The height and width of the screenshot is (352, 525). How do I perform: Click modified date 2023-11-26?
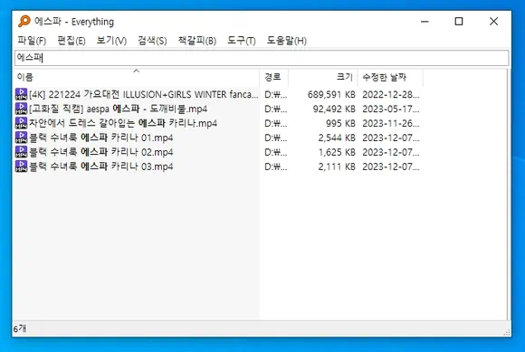pyautogui.click(x=391, y=123)
